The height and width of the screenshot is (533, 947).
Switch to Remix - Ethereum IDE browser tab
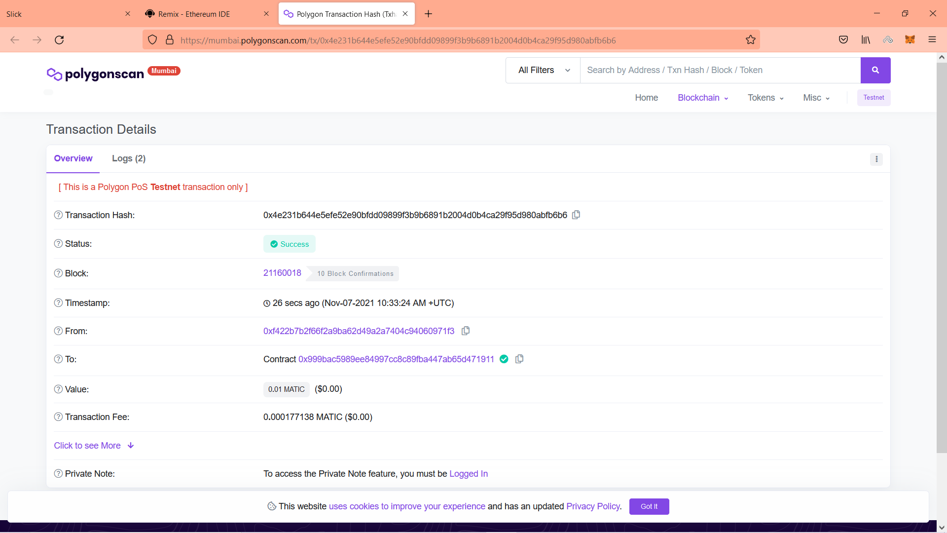coord(194,14)
